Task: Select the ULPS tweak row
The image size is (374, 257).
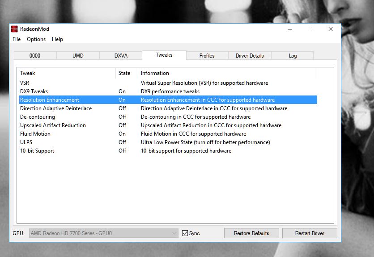Action: pyautogui.click(x=168, y=142)
